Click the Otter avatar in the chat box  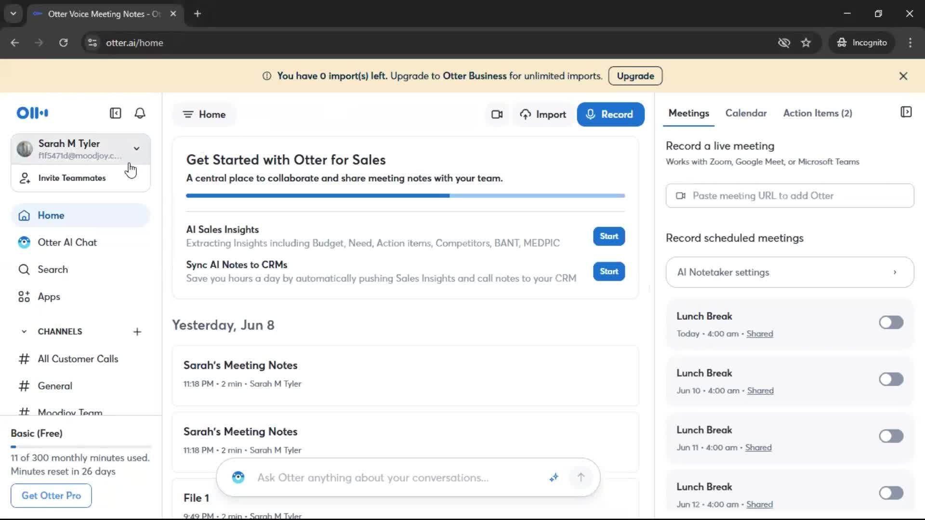click(238, 477)
